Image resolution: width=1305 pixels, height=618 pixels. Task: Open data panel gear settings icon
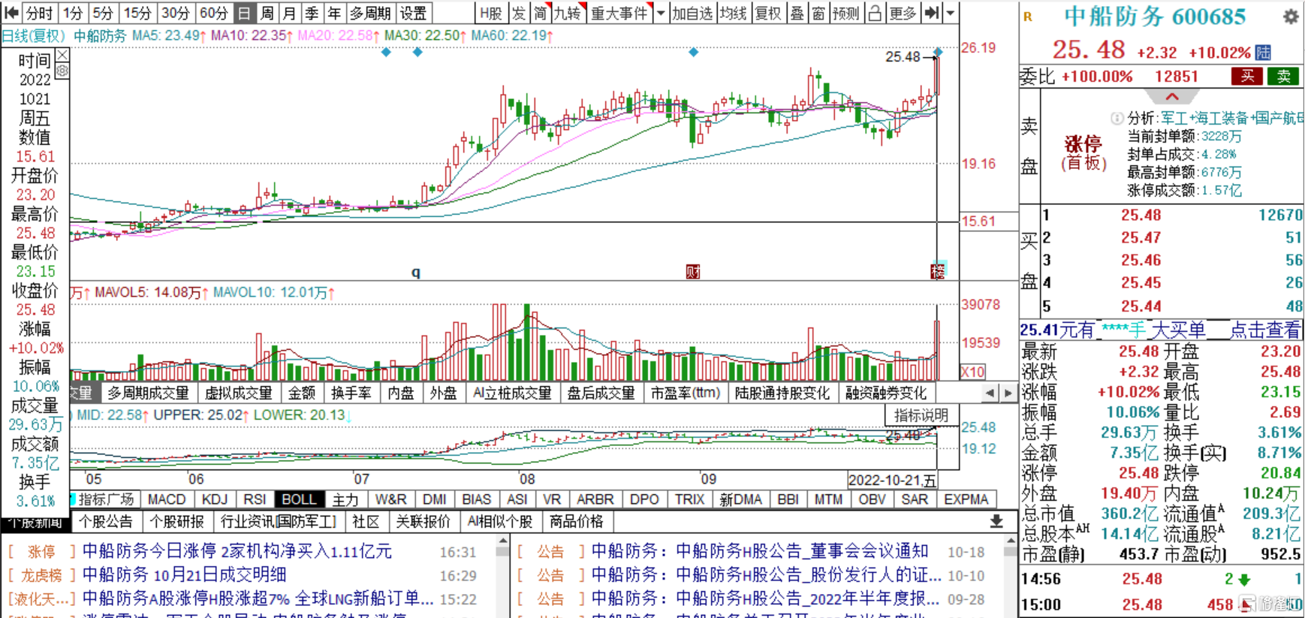pyautogui.click(x=62, y=71)
